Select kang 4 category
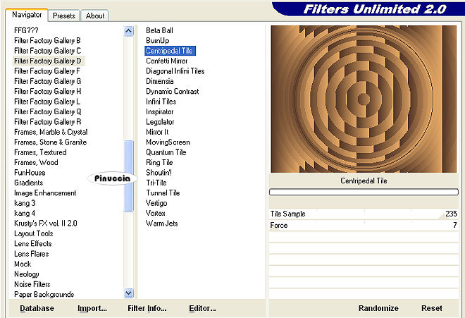465x318 pixels. (x=25, y=214)
